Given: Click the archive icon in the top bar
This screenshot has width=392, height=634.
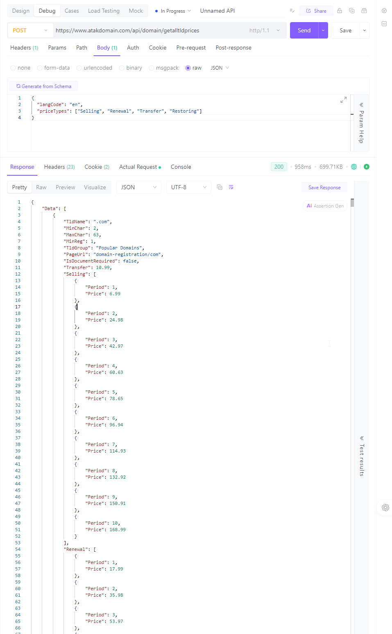Looking at the screenshot, I should (364, 11).
